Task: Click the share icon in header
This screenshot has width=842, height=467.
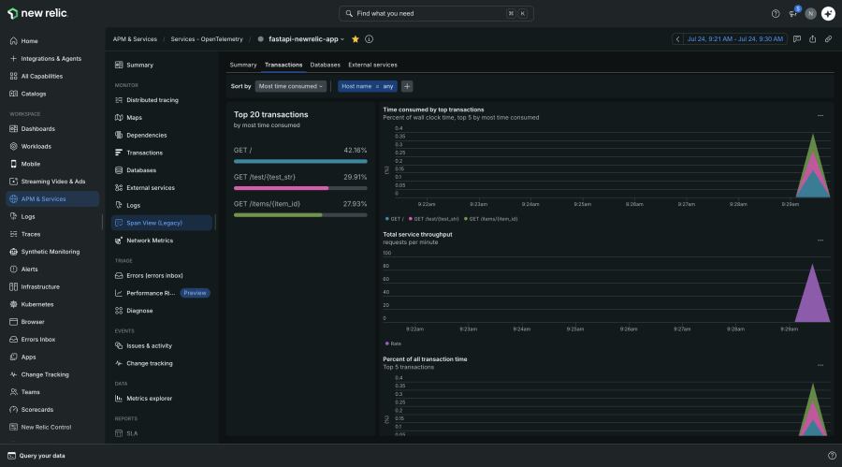Action: [812, 39]
